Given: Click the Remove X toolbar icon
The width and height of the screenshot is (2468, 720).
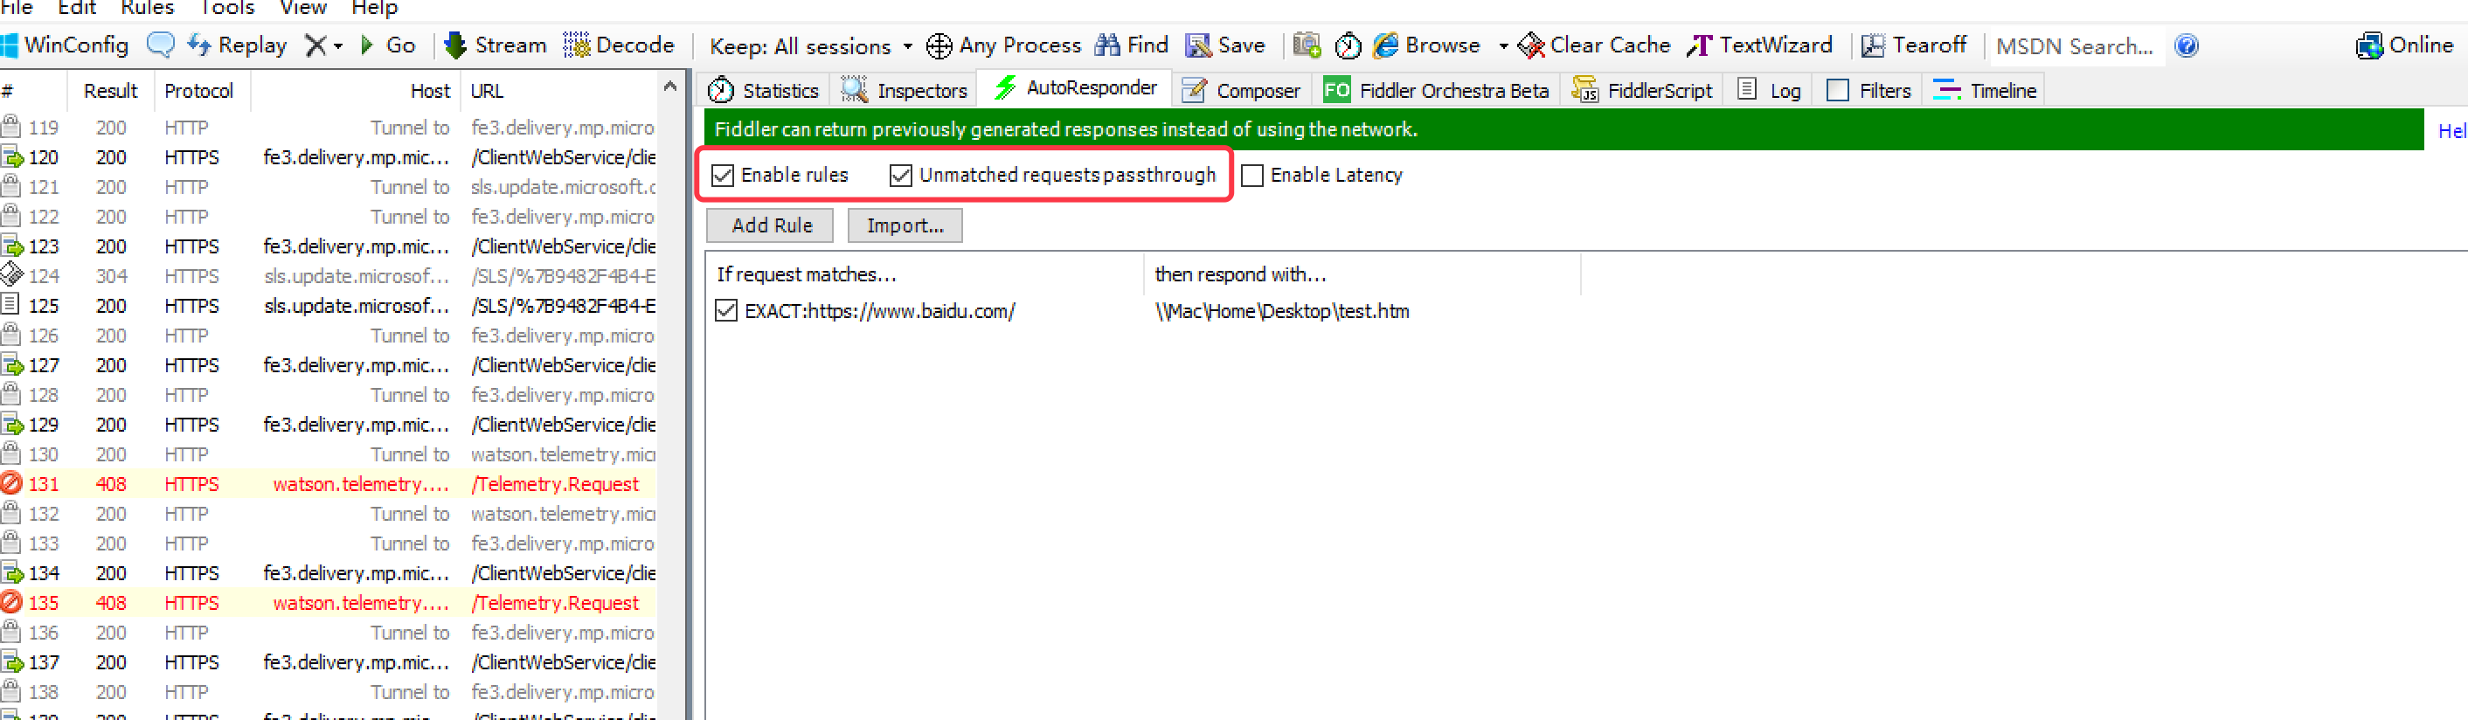Looking at the screenshot, I should click(315, 45).
